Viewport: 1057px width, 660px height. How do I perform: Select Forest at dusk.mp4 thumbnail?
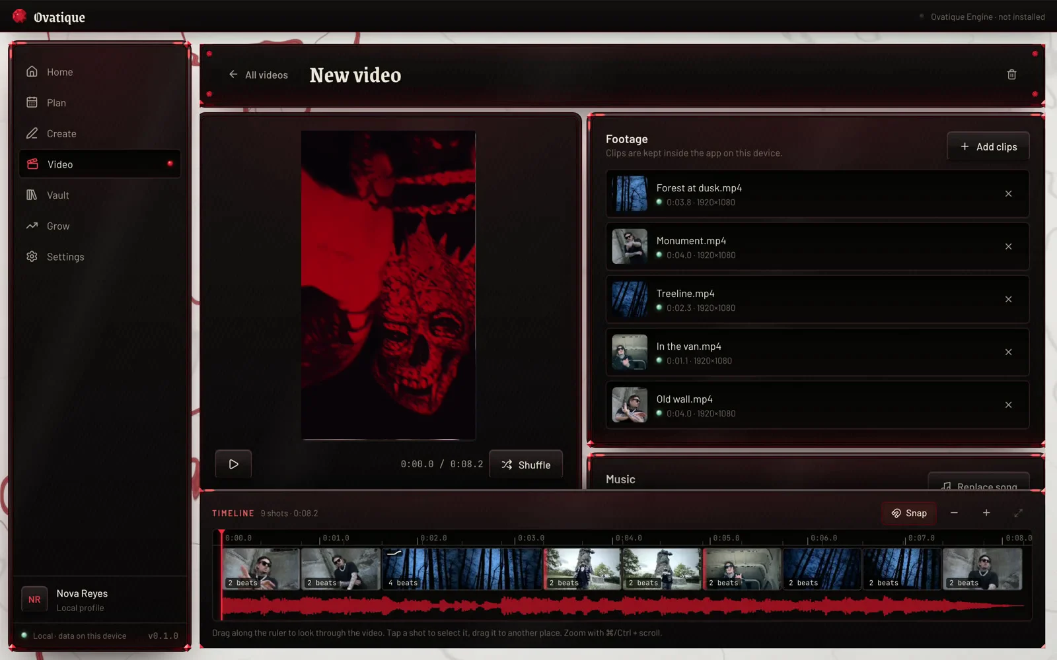tap(630, 194)
